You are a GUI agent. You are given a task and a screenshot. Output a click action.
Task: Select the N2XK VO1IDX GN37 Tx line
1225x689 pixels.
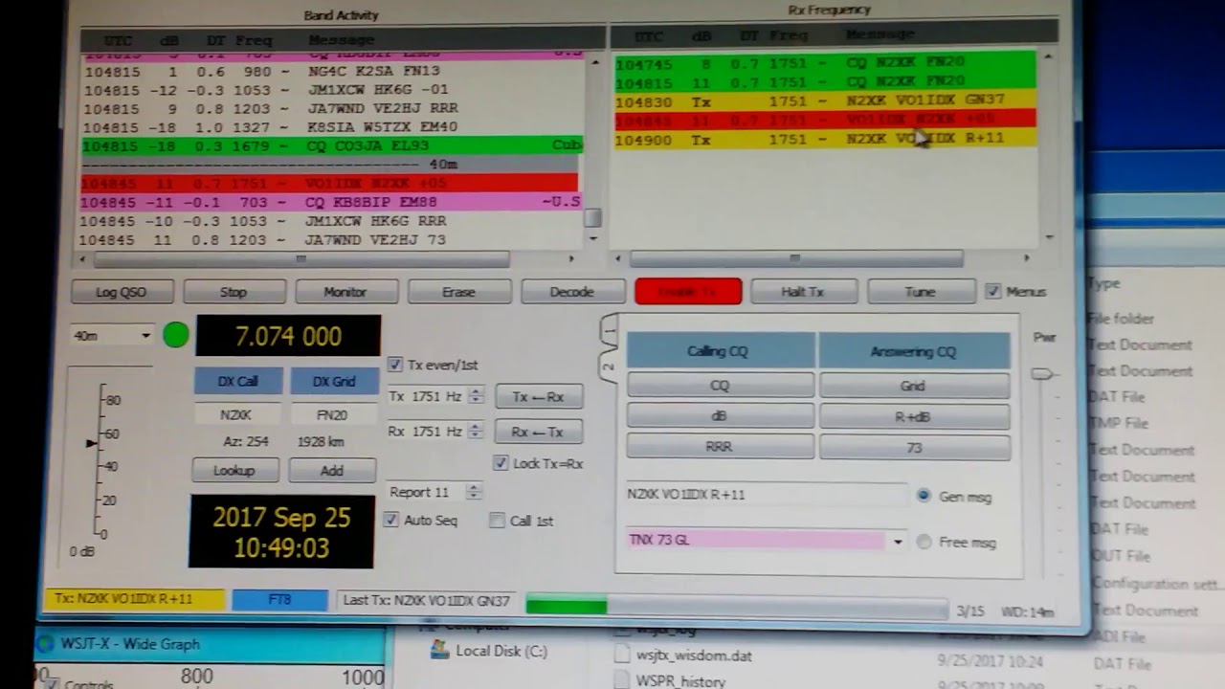pos(825,100)
